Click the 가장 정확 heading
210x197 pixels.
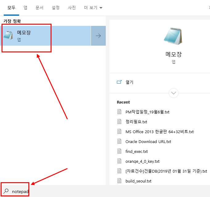click(12, 21)
